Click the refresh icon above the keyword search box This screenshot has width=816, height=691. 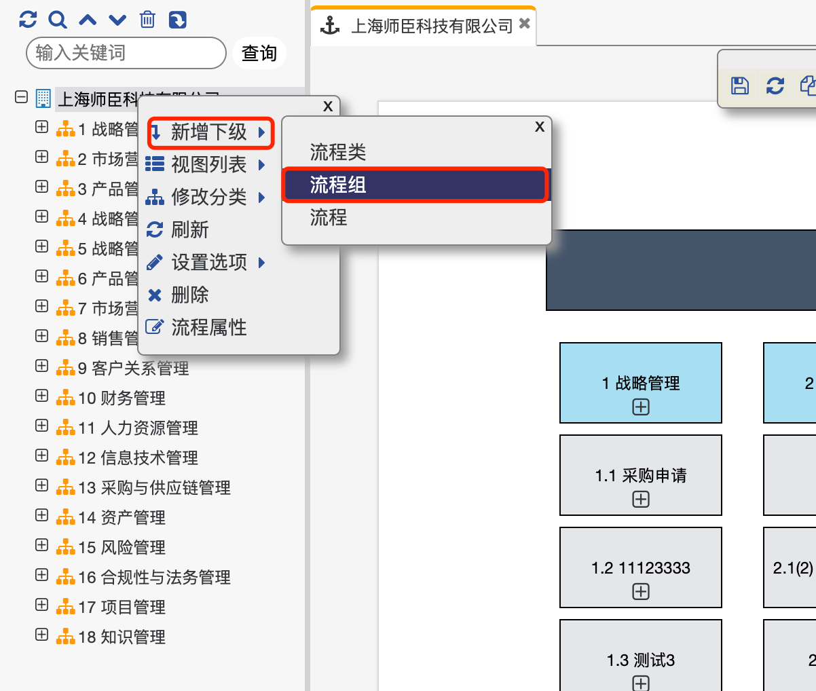click(x=28, y=20)
